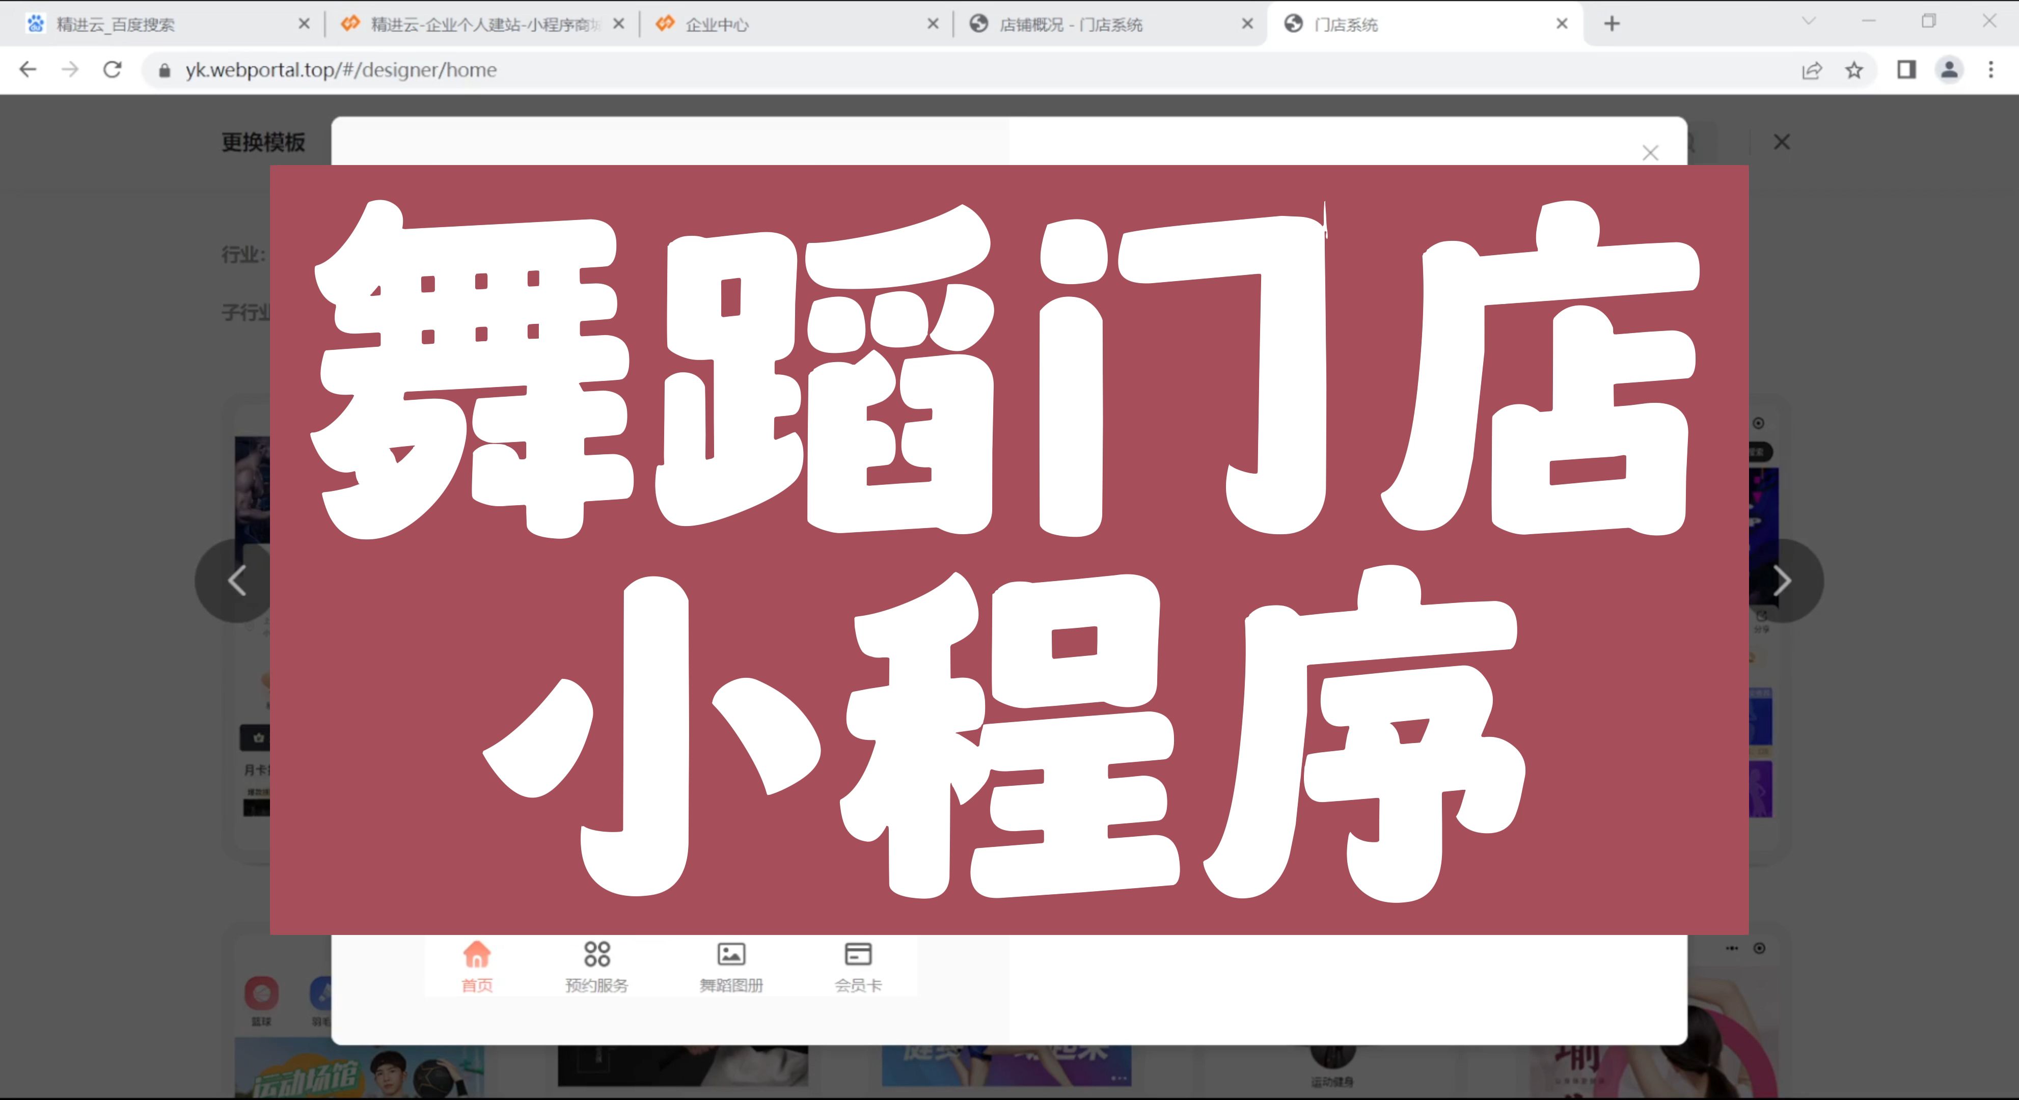
Task: Click the 更换模板 label
Action: tap(264, 142)
